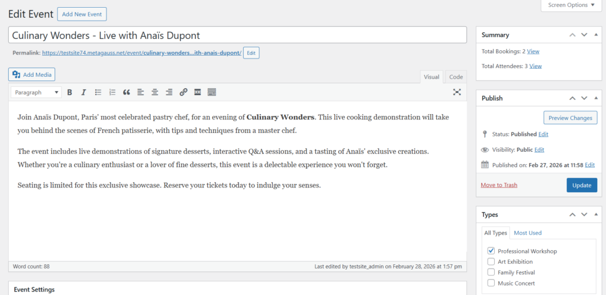The width and height of the screenshot is (606, 295).
Task: Click the event title input field
Action: [x=237, y=35]
